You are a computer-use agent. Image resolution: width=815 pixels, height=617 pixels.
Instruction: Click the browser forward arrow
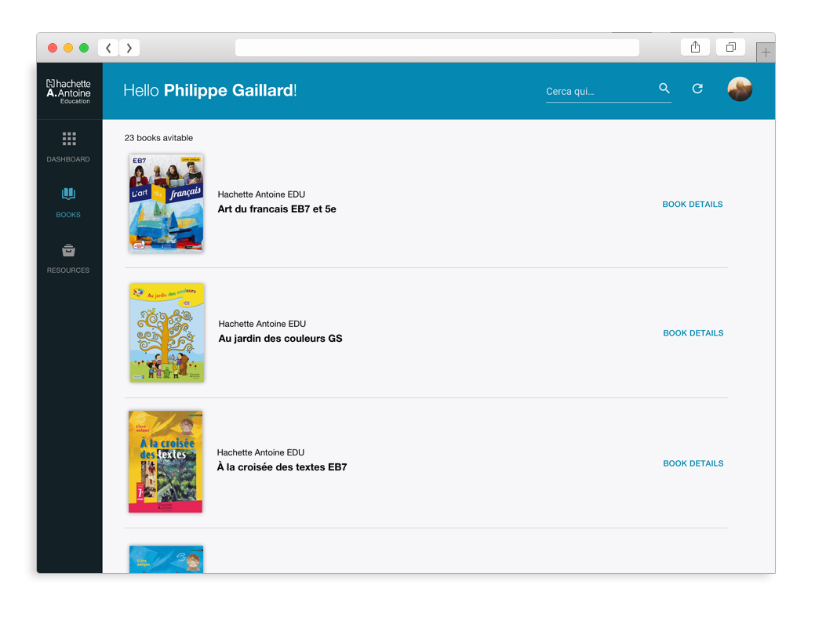point(129,47)
